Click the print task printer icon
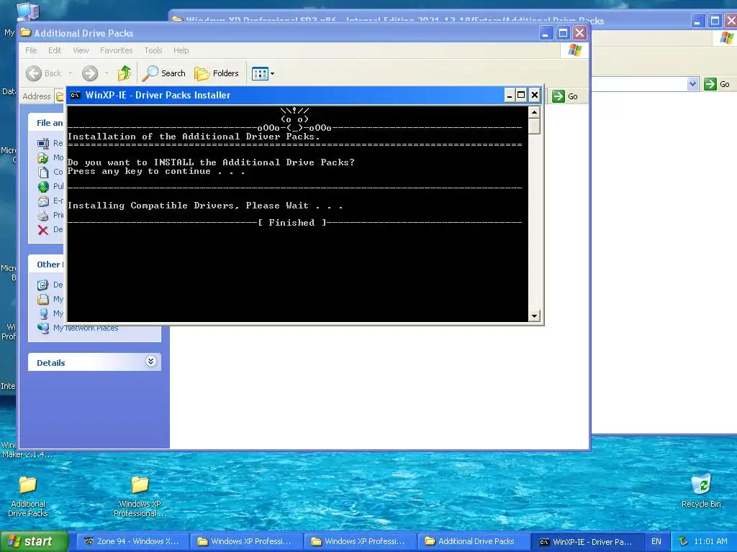Image resolution: width=737 pixels, height=552 pixels. click(x=43, y=216)
